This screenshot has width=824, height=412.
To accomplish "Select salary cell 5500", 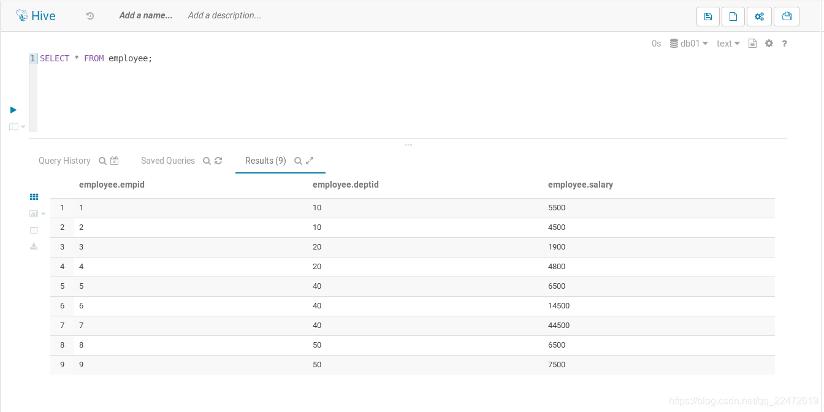I will (x=557, y=208).
